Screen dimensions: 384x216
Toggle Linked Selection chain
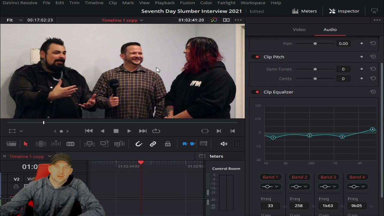click(153, 144)
